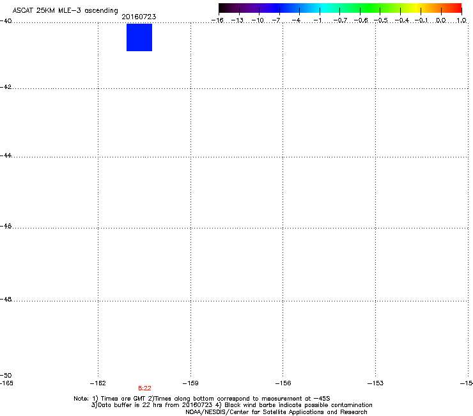Click the -0.4 color scale label
This screenshot has height=416, width=473.
tap(402, 20)
